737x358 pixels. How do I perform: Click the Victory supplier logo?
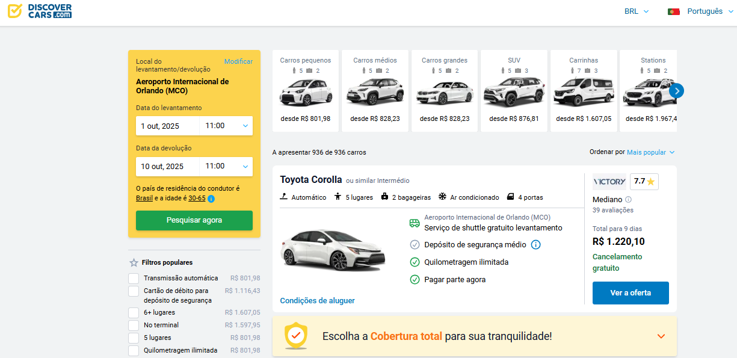[x=609, y=181]
